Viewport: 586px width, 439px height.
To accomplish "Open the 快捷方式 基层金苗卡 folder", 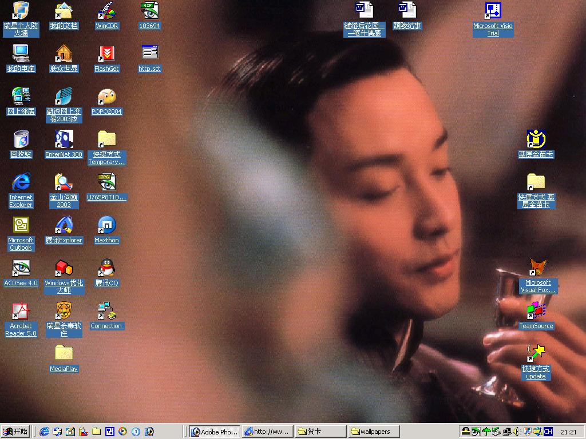I will (536, 190).
